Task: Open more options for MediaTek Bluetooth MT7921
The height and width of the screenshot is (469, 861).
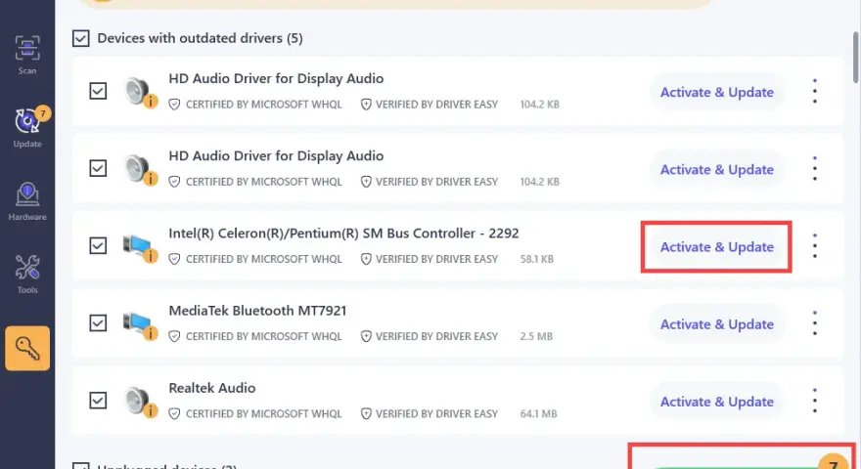Action: pyautogui.click(x=815, y=323)
